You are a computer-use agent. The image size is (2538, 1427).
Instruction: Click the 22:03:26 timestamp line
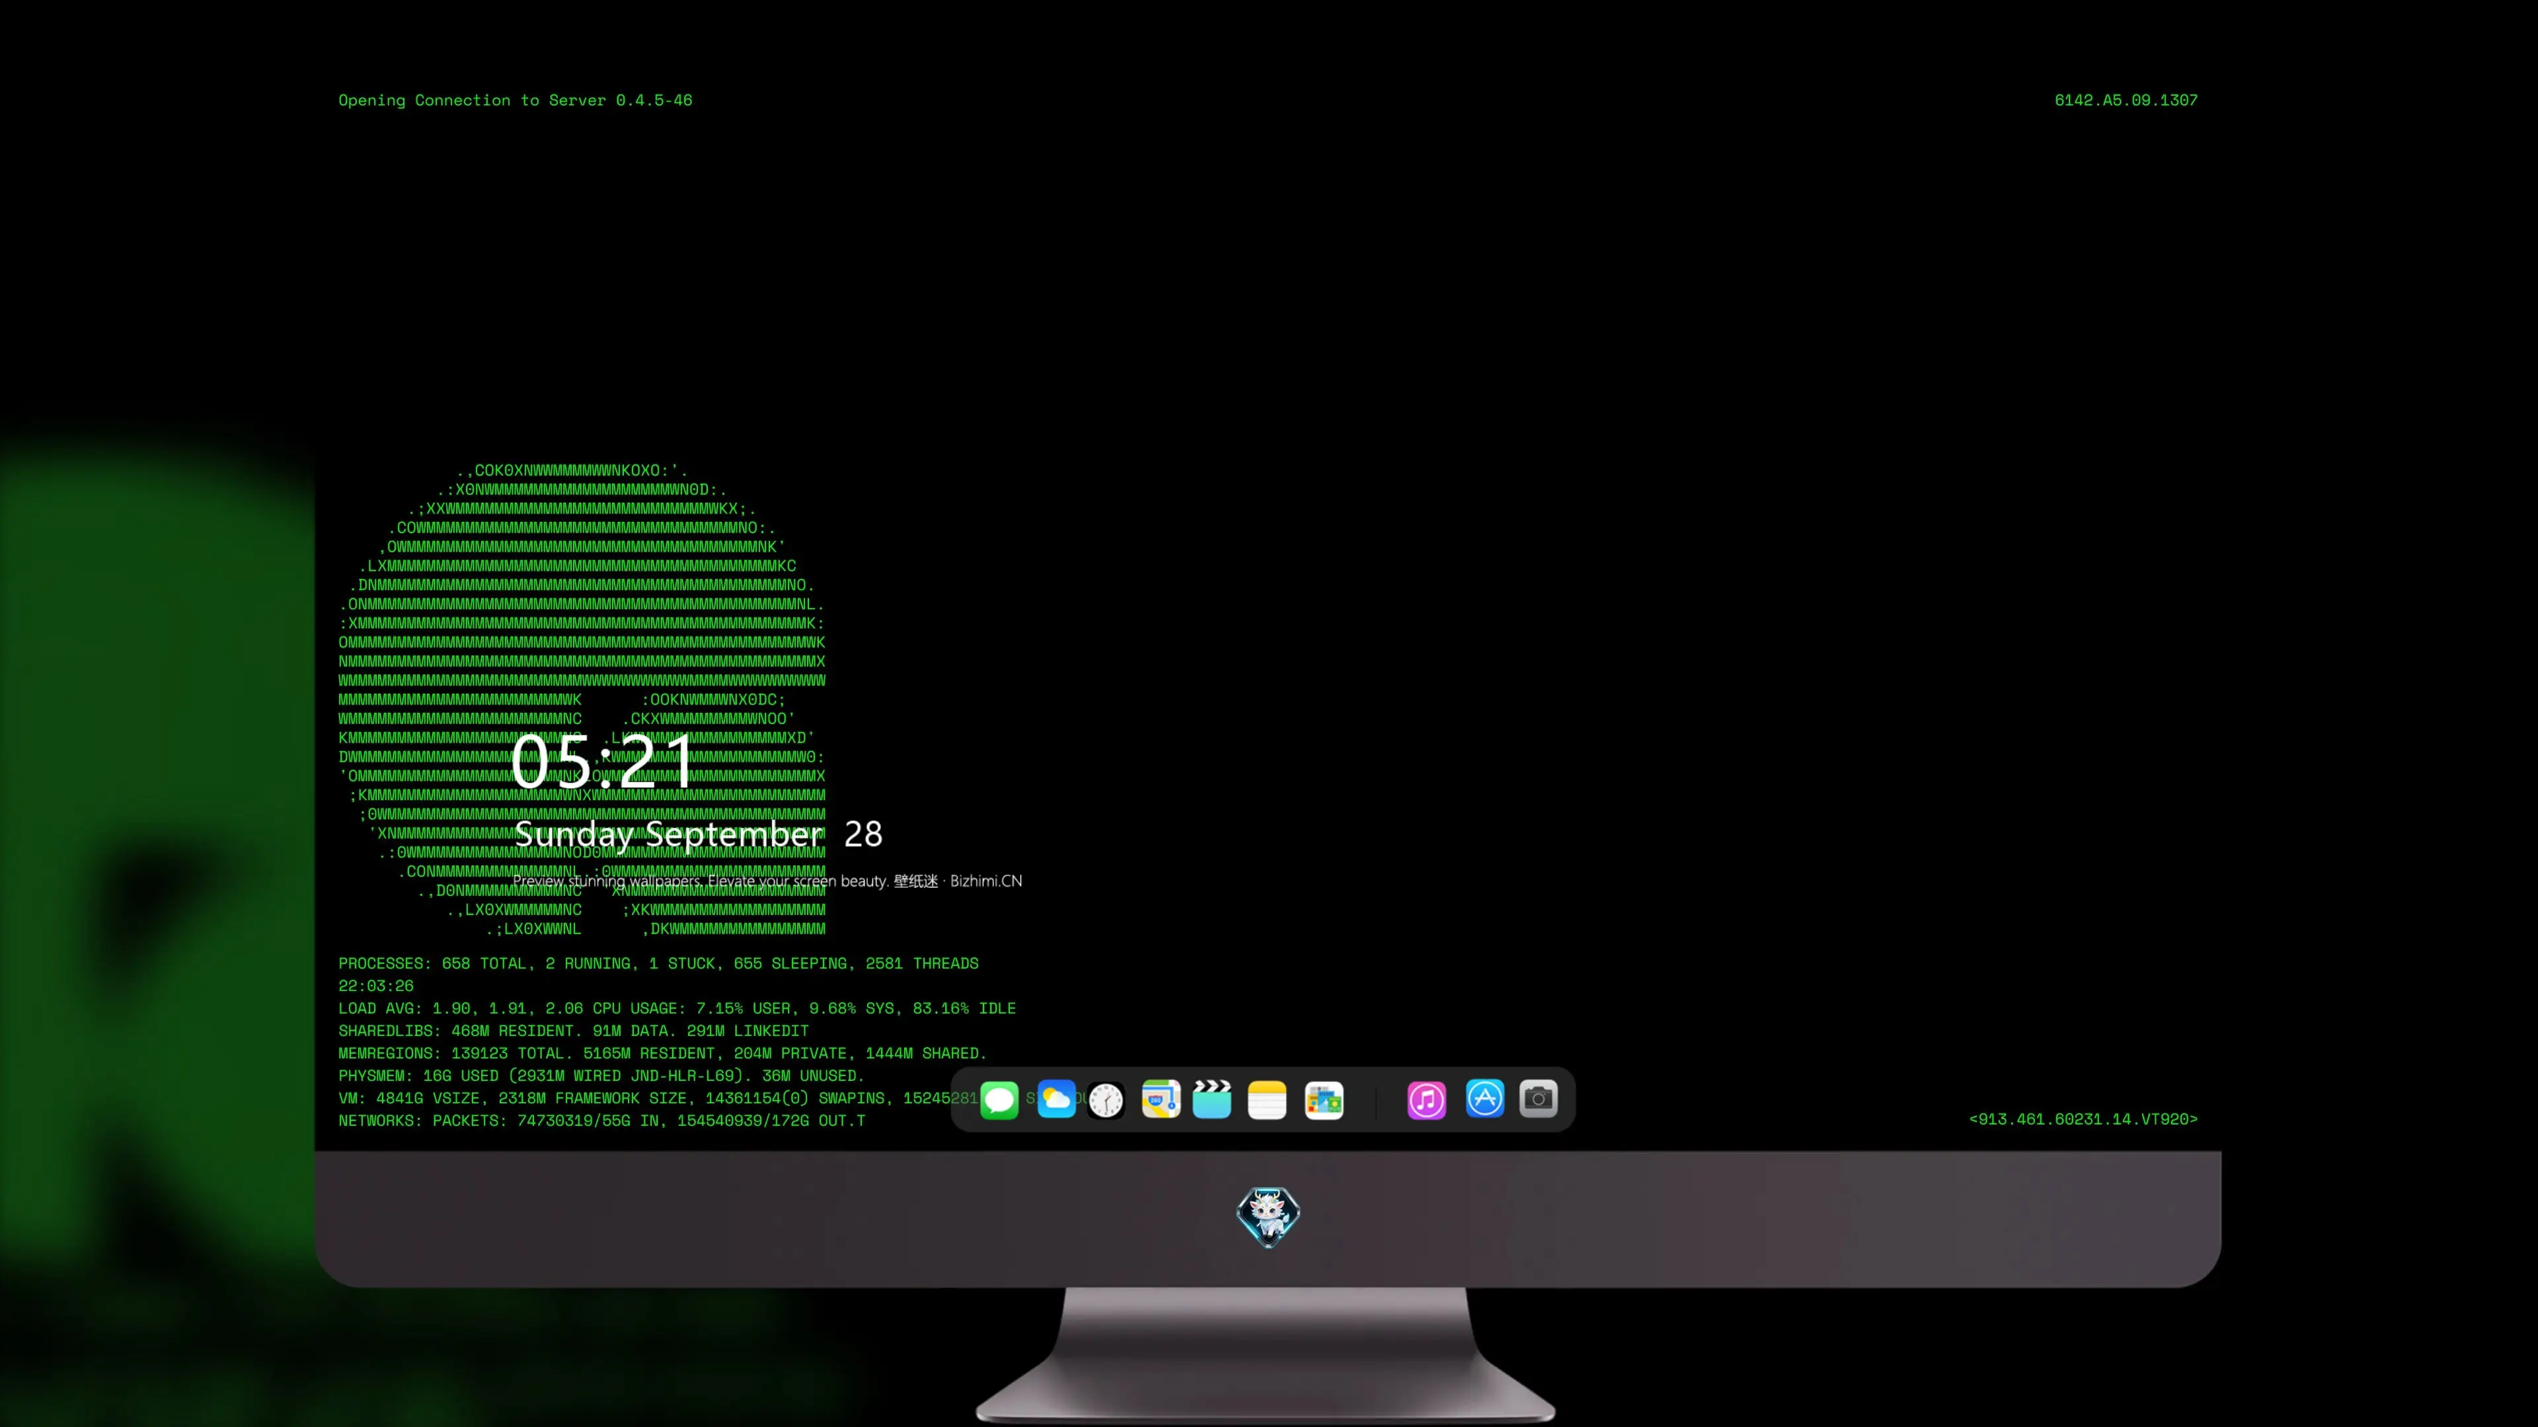pyautogui.click(x=376, y=986)
